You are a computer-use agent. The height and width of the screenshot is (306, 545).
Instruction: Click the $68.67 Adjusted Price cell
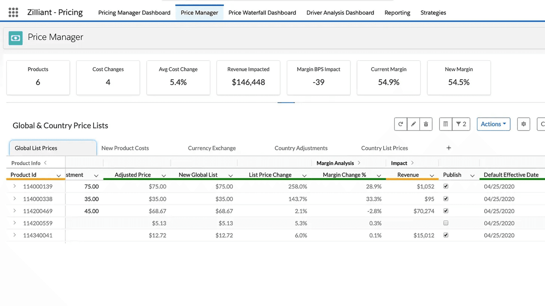click(137, 211)
